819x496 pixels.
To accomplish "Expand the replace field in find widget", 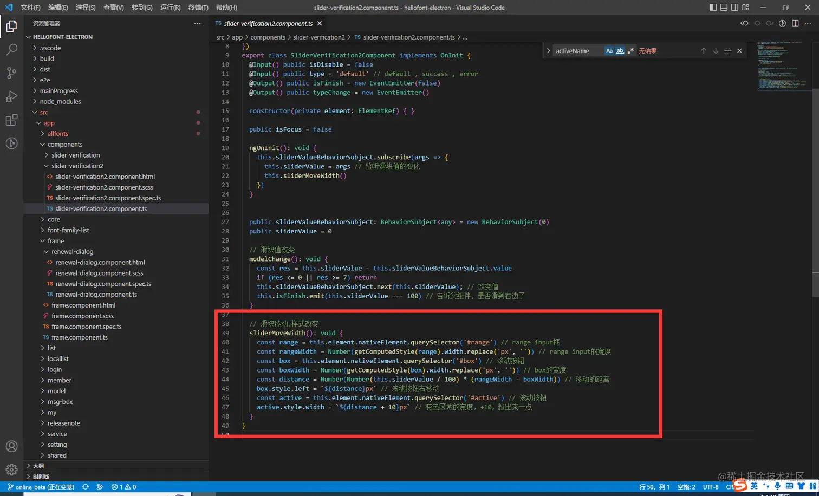I will tap(548, 51).
